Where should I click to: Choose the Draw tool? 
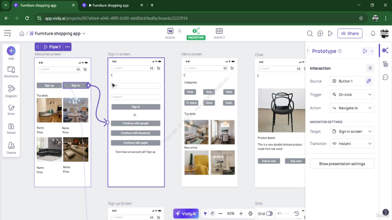(11, 109)
